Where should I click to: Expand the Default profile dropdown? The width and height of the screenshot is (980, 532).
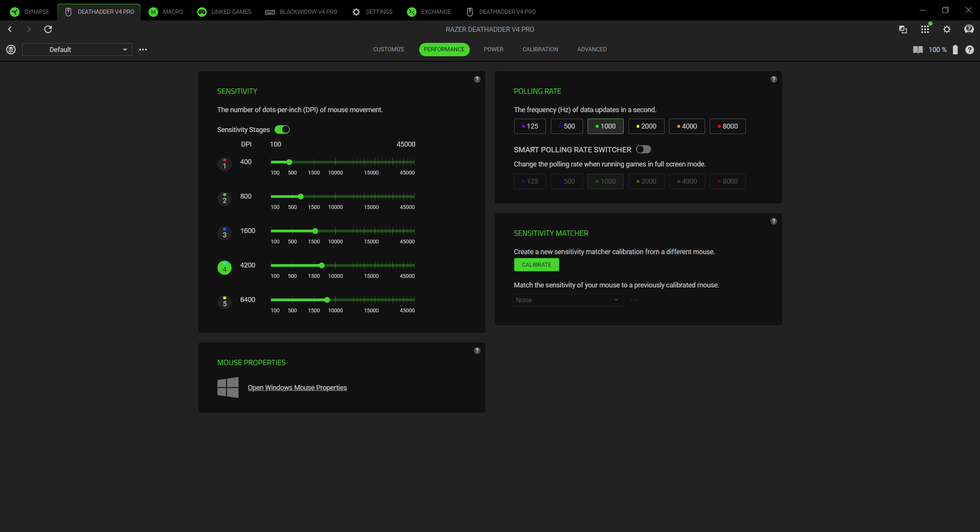[77, 49]
